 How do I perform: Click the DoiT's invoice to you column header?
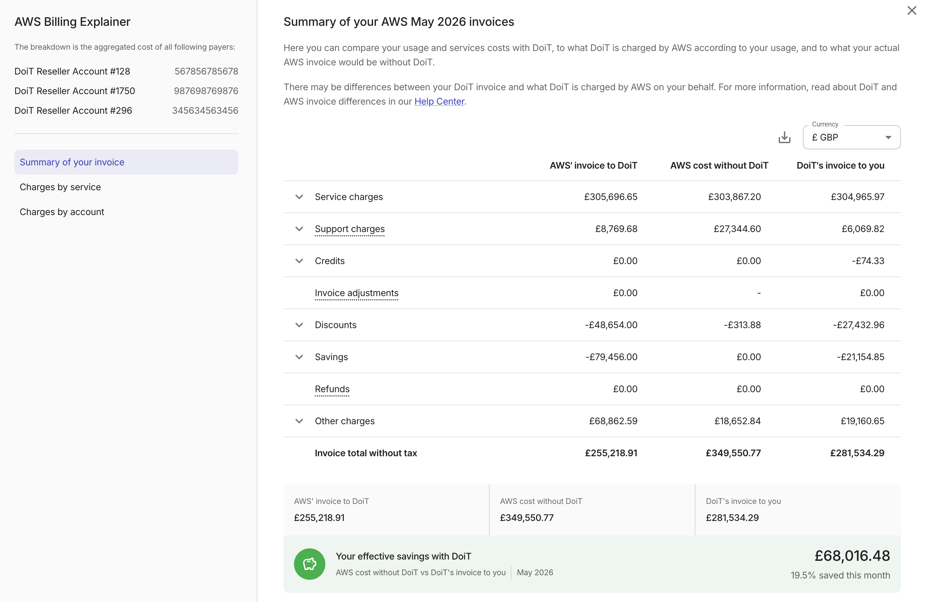[840, 166]
